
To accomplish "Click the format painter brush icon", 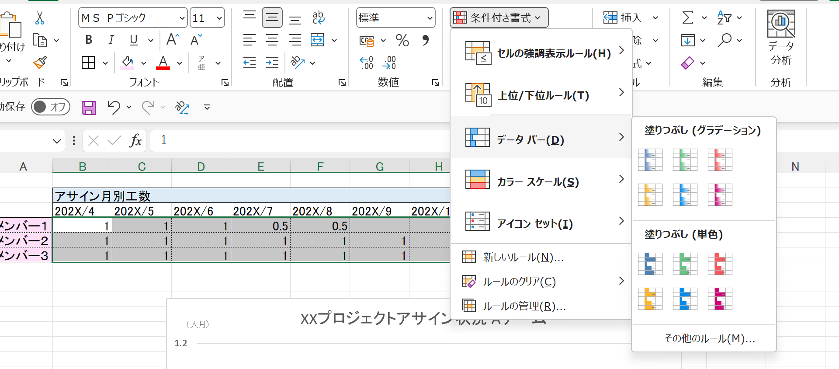I will point(40,63).
